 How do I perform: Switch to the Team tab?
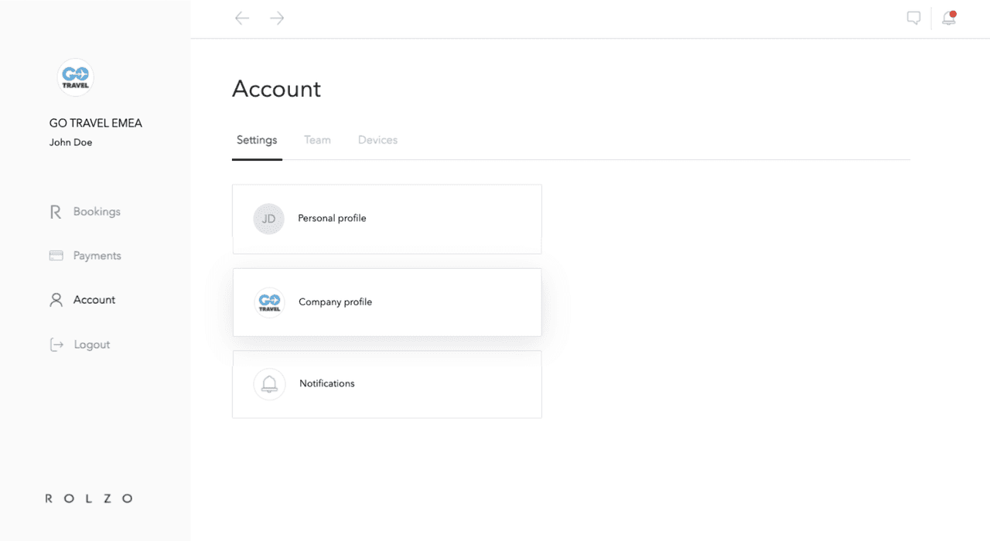pos(317,140)
